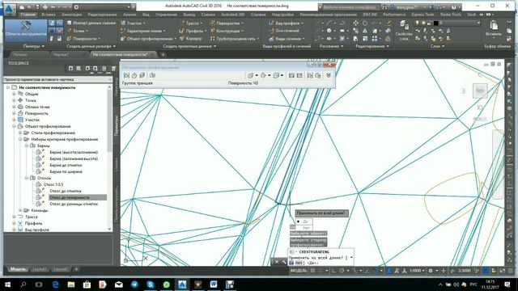The image size is (518, 291).
Task: Click the Toolspace tree vertical scrollbar
Action: 110,158
